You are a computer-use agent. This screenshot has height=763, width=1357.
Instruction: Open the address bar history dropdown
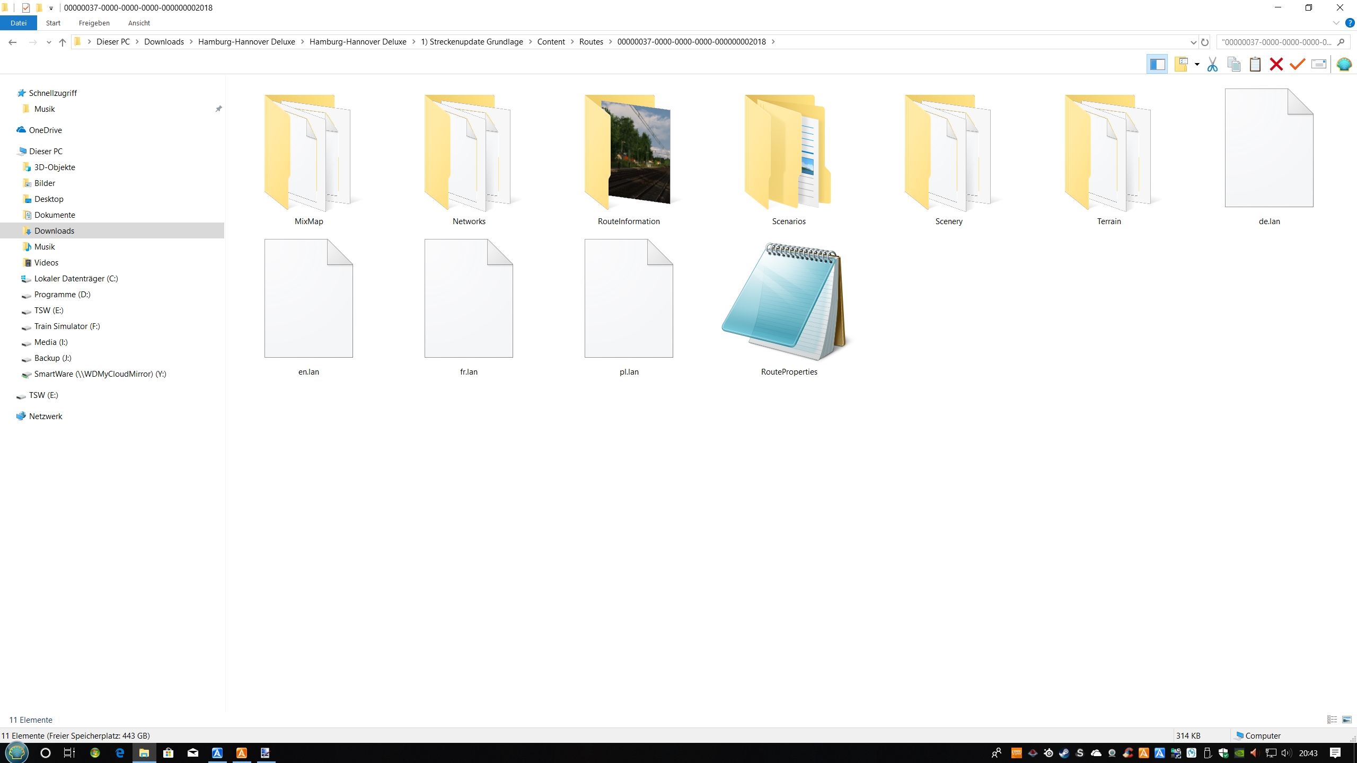pyautogui.click(x=1193, y=42)
